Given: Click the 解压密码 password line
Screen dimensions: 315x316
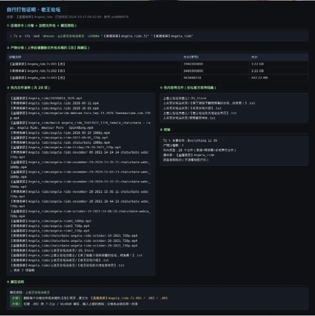Looking at the screenshot, I should [30, 292].
